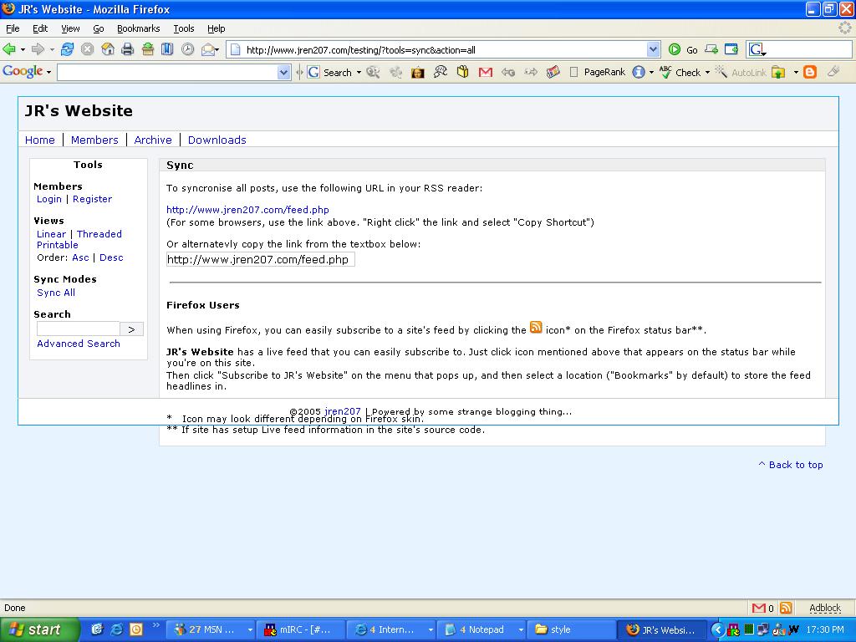Screen dimensions: 856x642
Task: Open the Google toolbar search history dropdown
Action: 283,73
